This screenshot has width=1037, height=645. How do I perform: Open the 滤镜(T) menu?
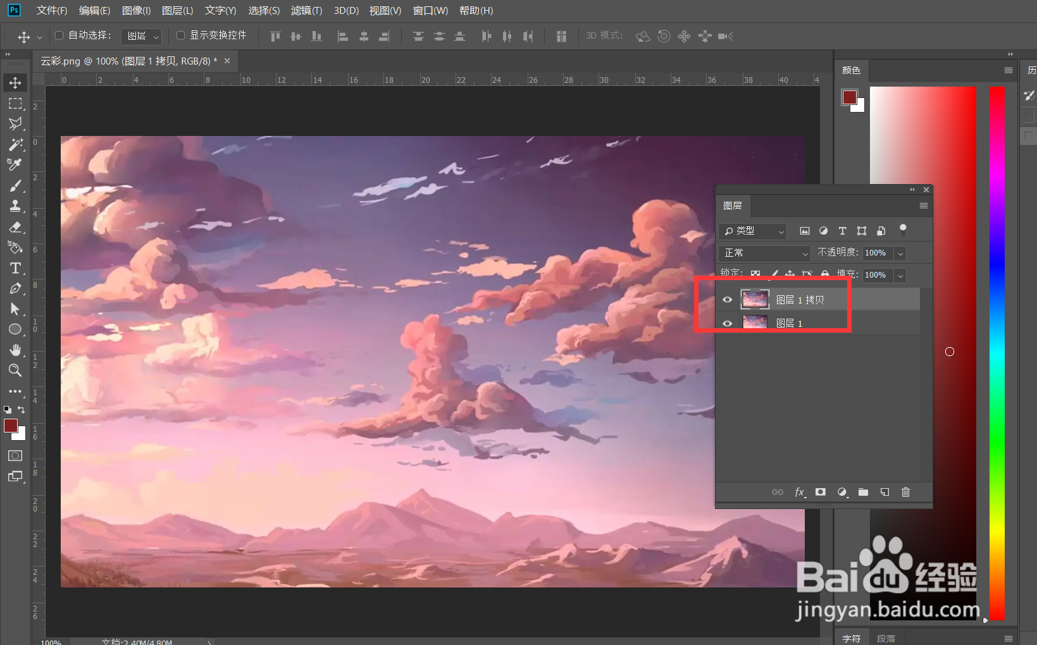coord(306,11)
